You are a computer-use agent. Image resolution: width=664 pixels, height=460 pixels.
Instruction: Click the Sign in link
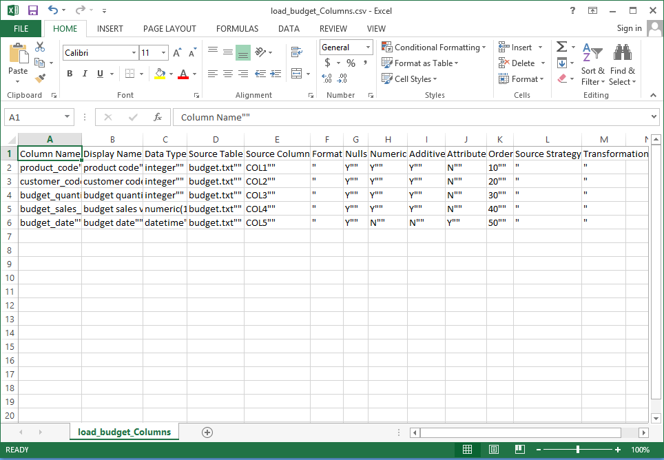pos(629,28)
